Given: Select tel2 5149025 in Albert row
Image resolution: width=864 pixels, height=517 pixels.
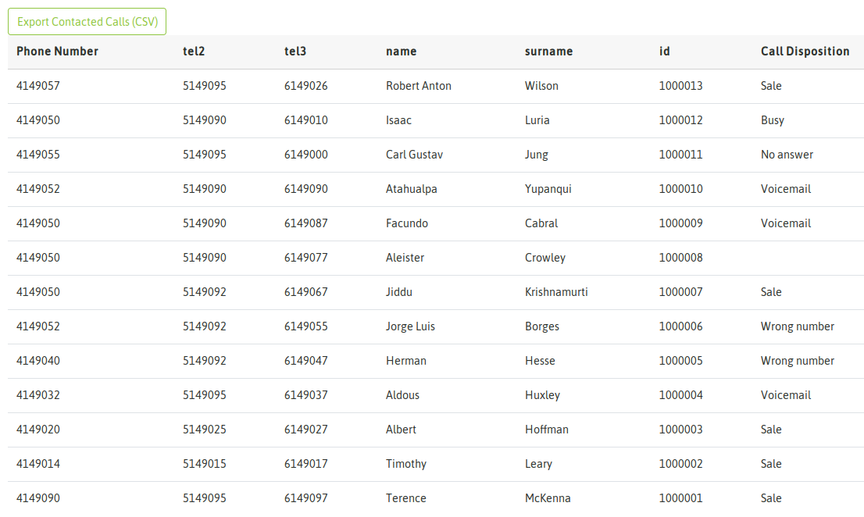Looking at the screenshot, I should click(x=205, y=430).
